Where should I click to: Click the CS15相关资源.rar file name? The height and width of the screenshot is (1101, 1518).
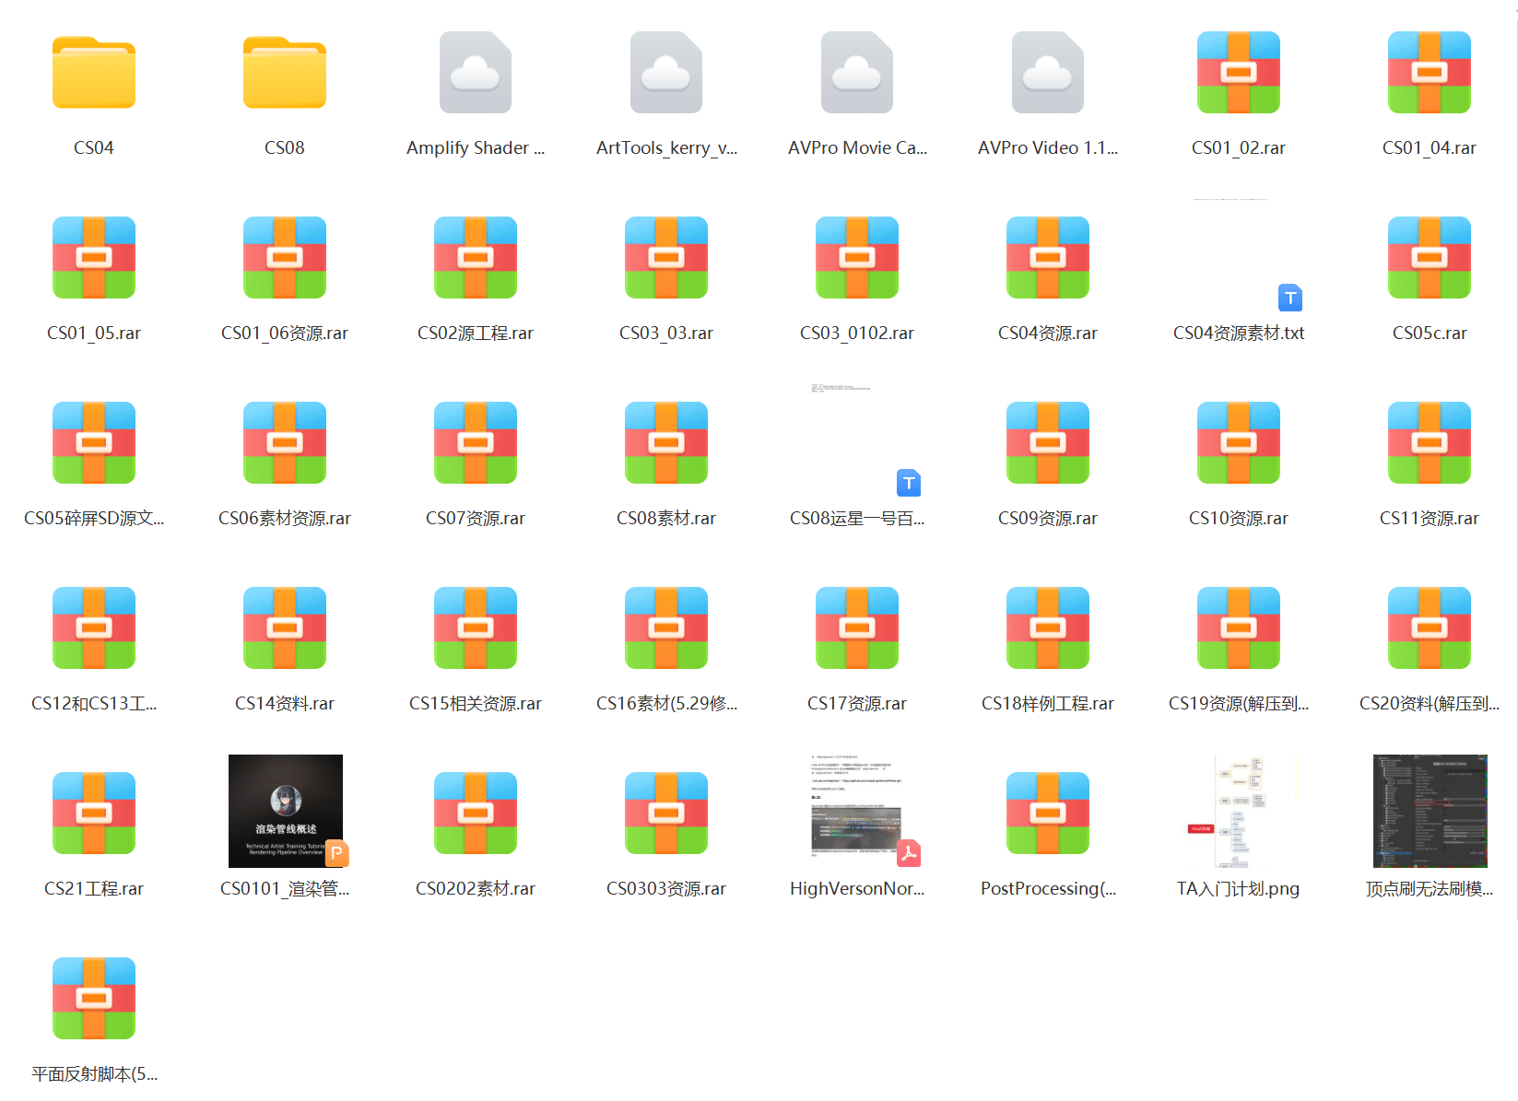coord(475,704)
